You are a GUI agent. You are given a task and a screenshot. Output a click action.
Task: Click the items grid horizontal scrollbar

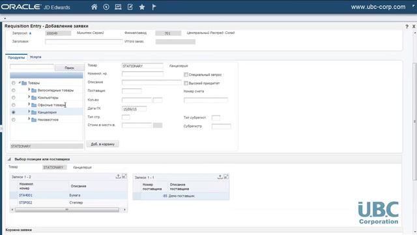66,210
